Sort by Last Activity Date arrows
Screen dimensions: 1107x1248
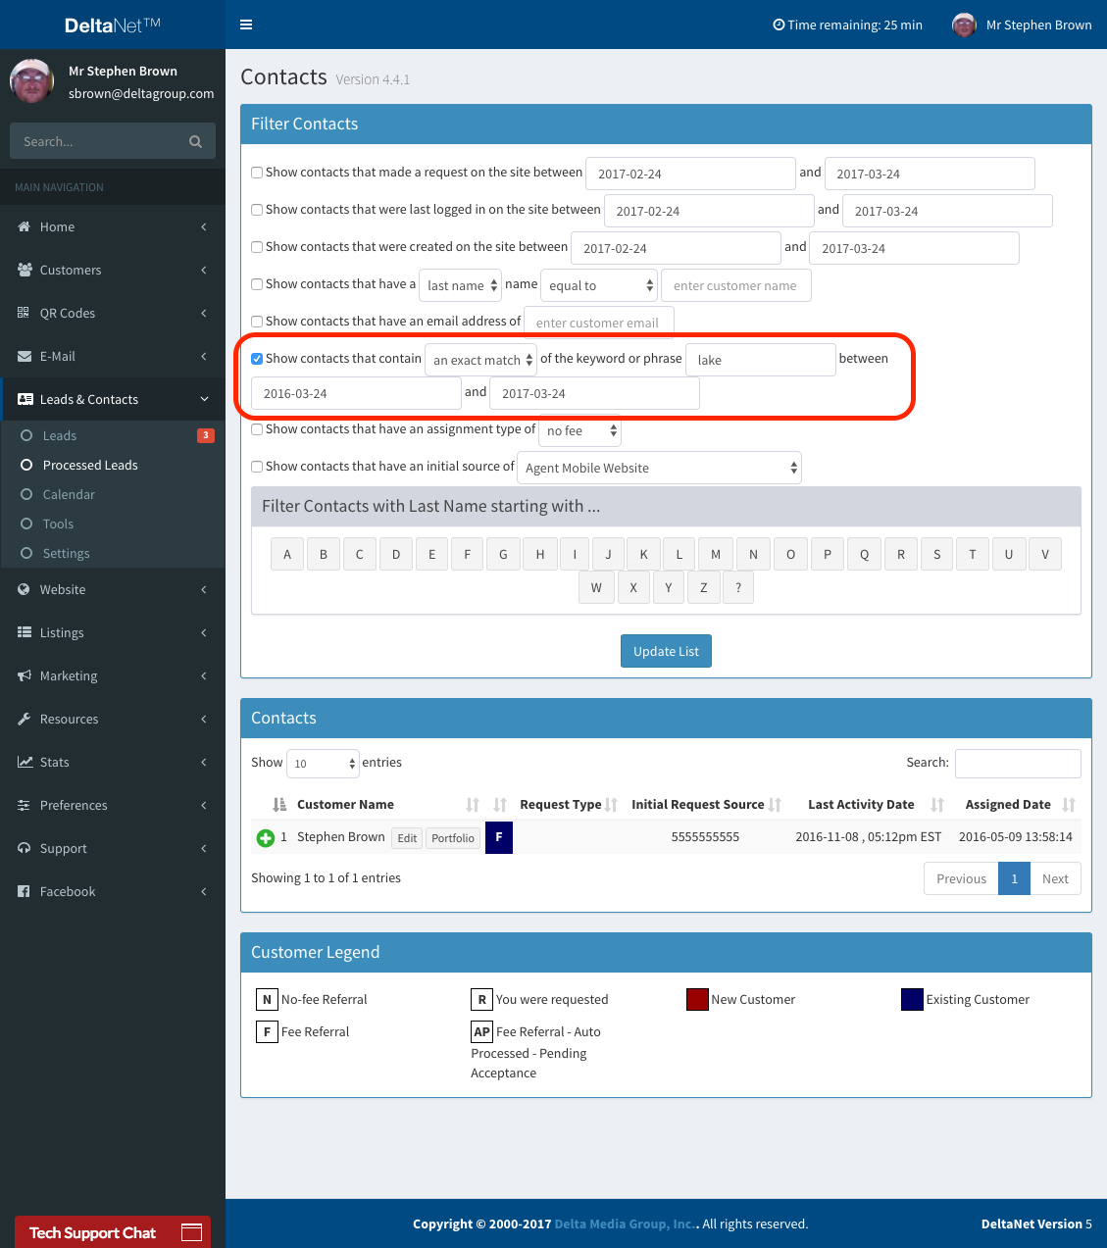pos(937,805)
